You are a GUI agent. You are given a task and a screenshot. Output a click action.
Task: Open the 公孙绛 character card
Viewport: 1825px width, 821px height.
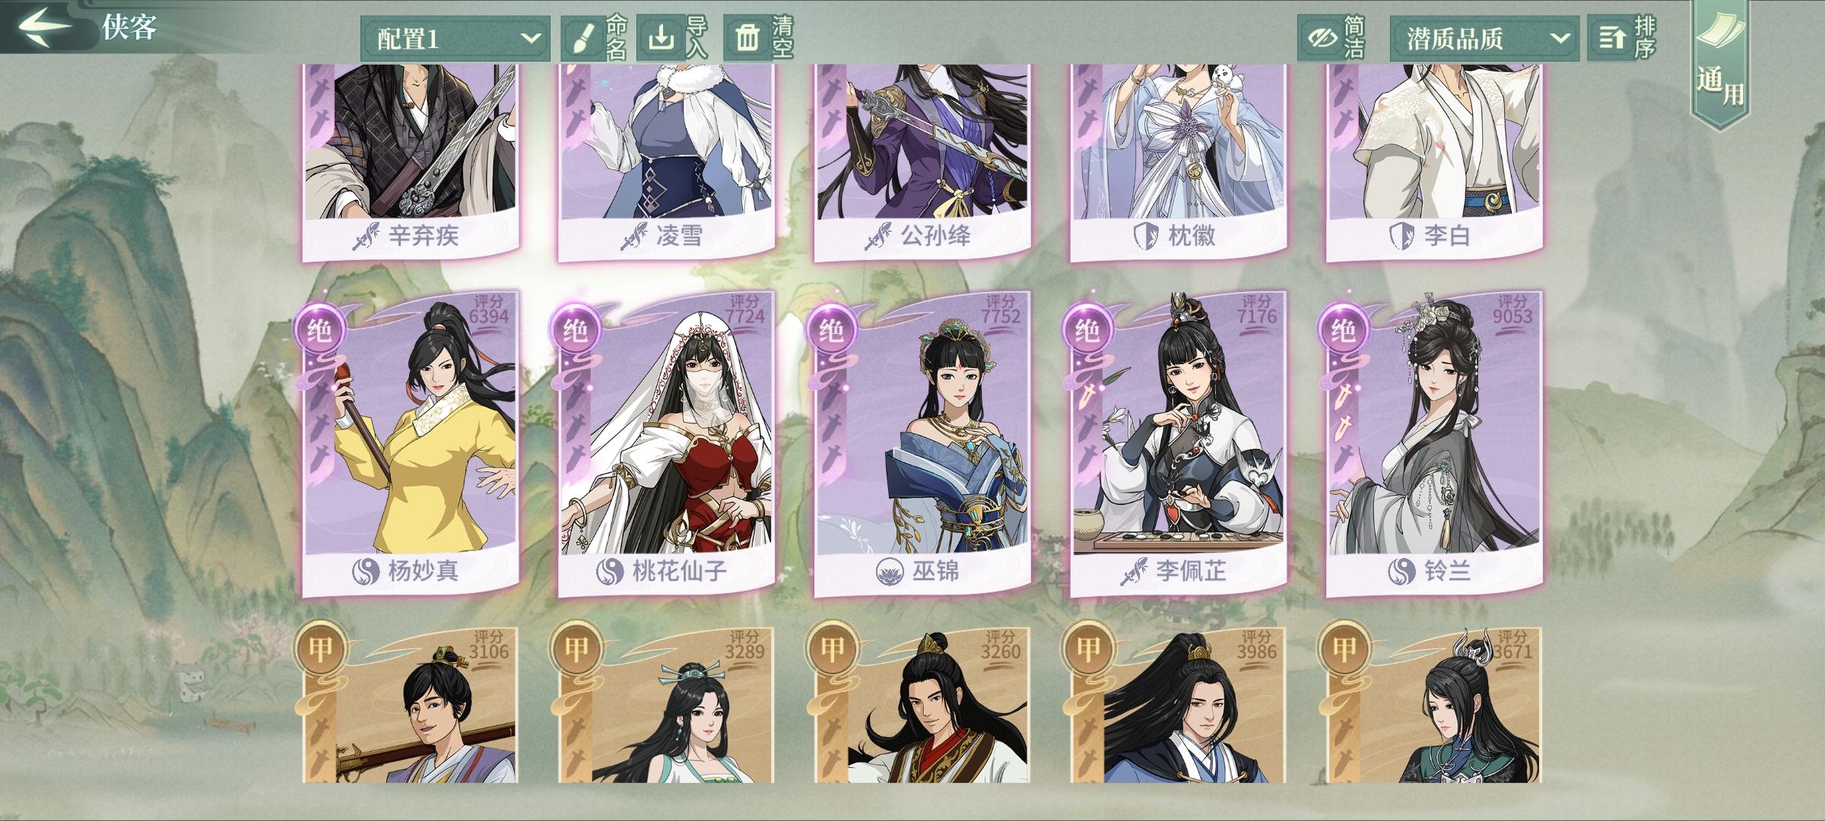pos(922,163)
